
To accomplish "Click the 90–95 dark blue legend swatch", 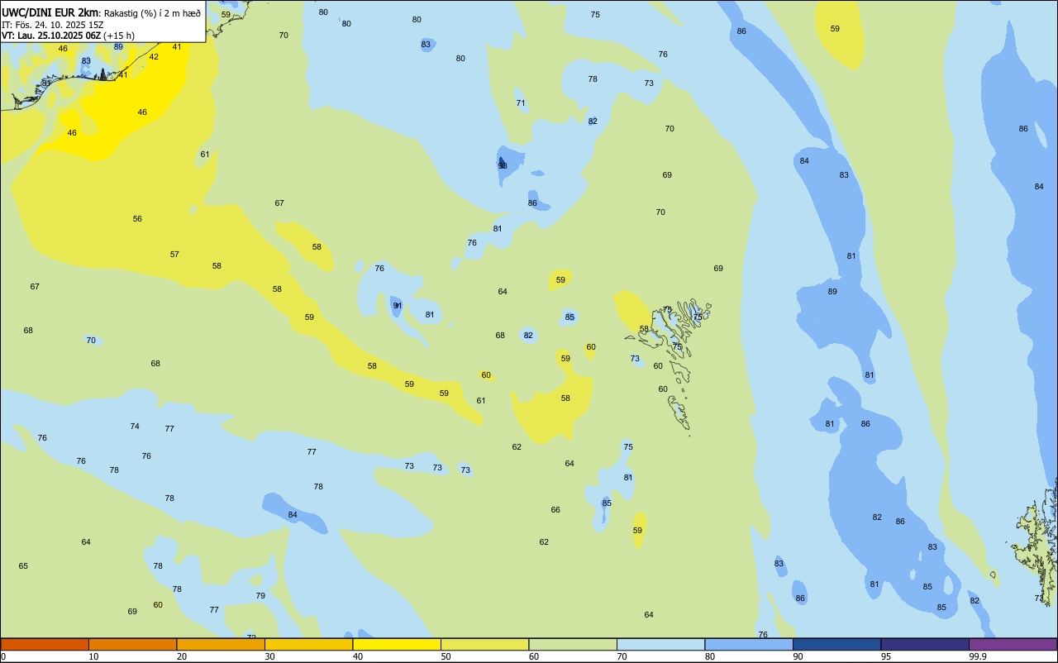I will point(836,644).
